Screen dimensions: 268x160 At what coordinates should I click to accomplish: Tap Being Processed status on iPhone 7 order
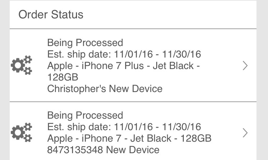(x=85, y=115)
